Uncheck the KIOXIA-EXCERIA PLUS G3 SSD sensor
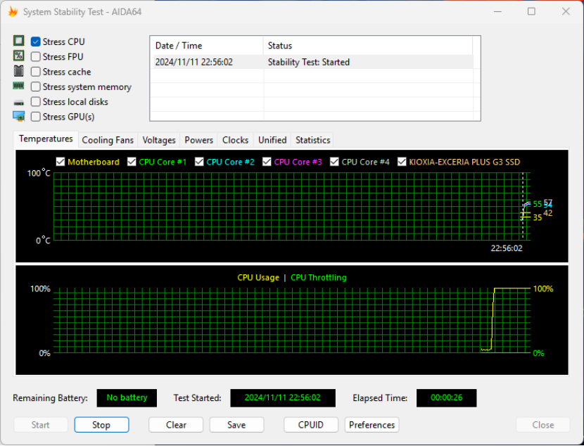The height and width of the screenshot is (446, 584). [x=402, y=162]
